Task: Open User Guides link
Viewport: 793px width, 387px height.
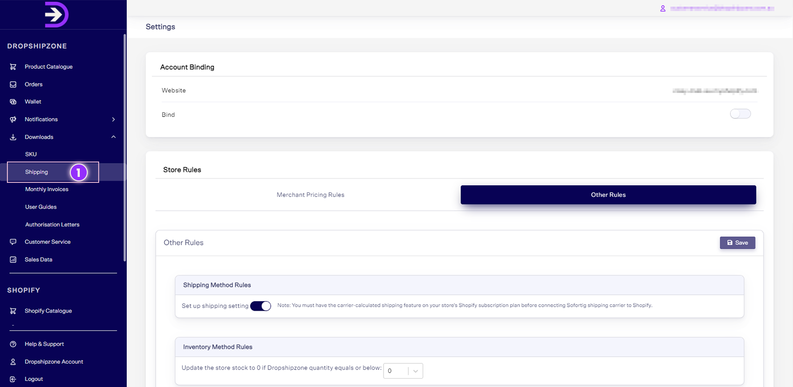Action: click(x=41, y=207)
